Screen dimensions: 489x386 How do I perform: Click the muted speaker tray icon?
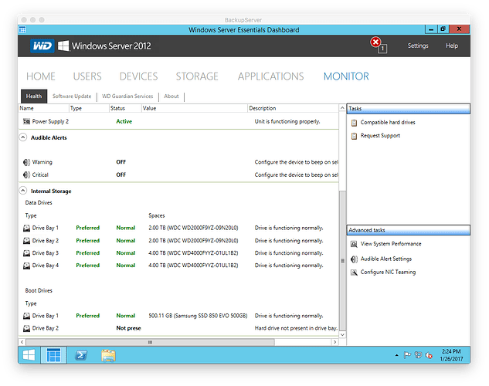coord(429,355)
